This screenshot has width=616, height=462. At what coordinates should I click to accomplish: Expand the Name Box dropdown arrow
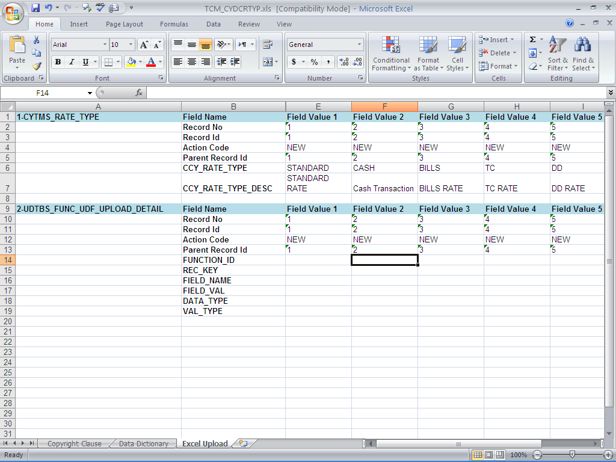(90, 93)
